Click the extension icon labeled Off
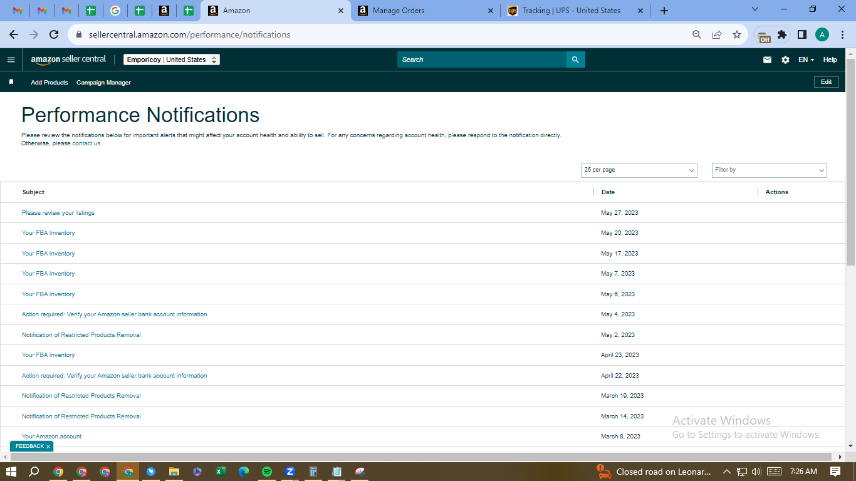The image size is (856, 481). tap(763, 35)
